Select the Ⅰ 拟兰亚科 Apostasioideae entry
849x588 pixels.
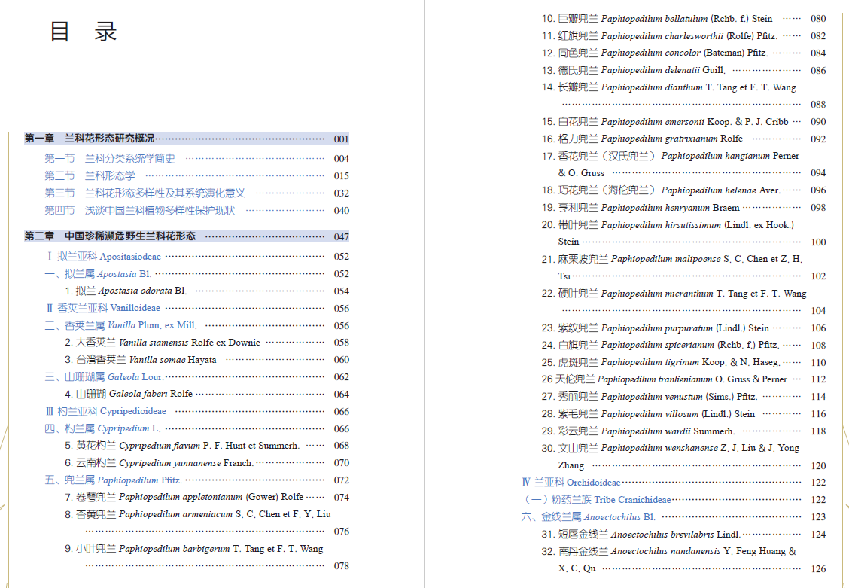coord(196,257)
